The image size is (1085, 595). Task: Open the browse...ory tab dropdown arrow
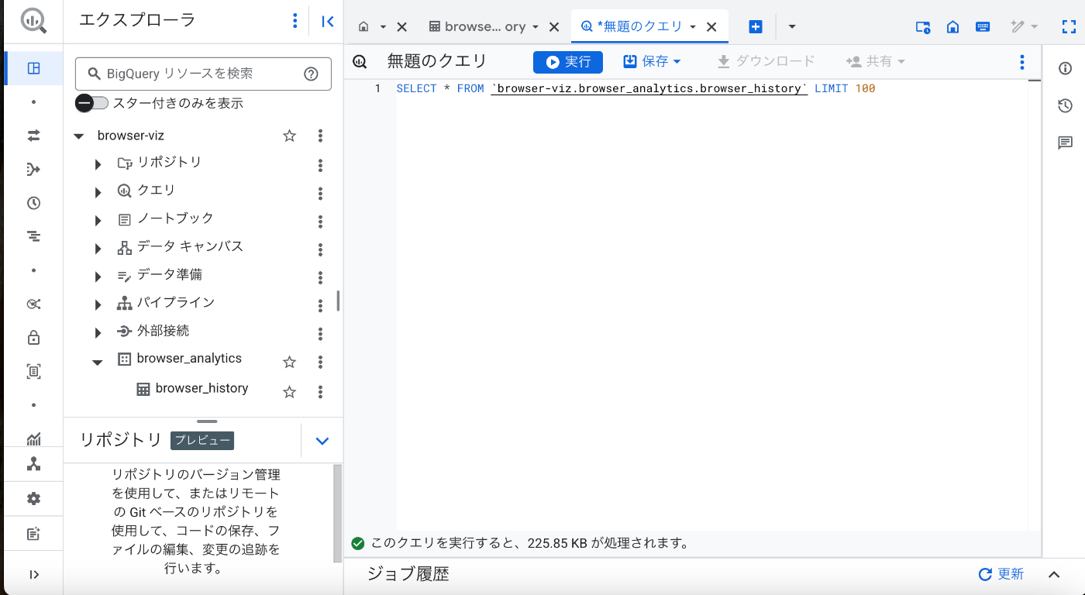coord(536,26)
